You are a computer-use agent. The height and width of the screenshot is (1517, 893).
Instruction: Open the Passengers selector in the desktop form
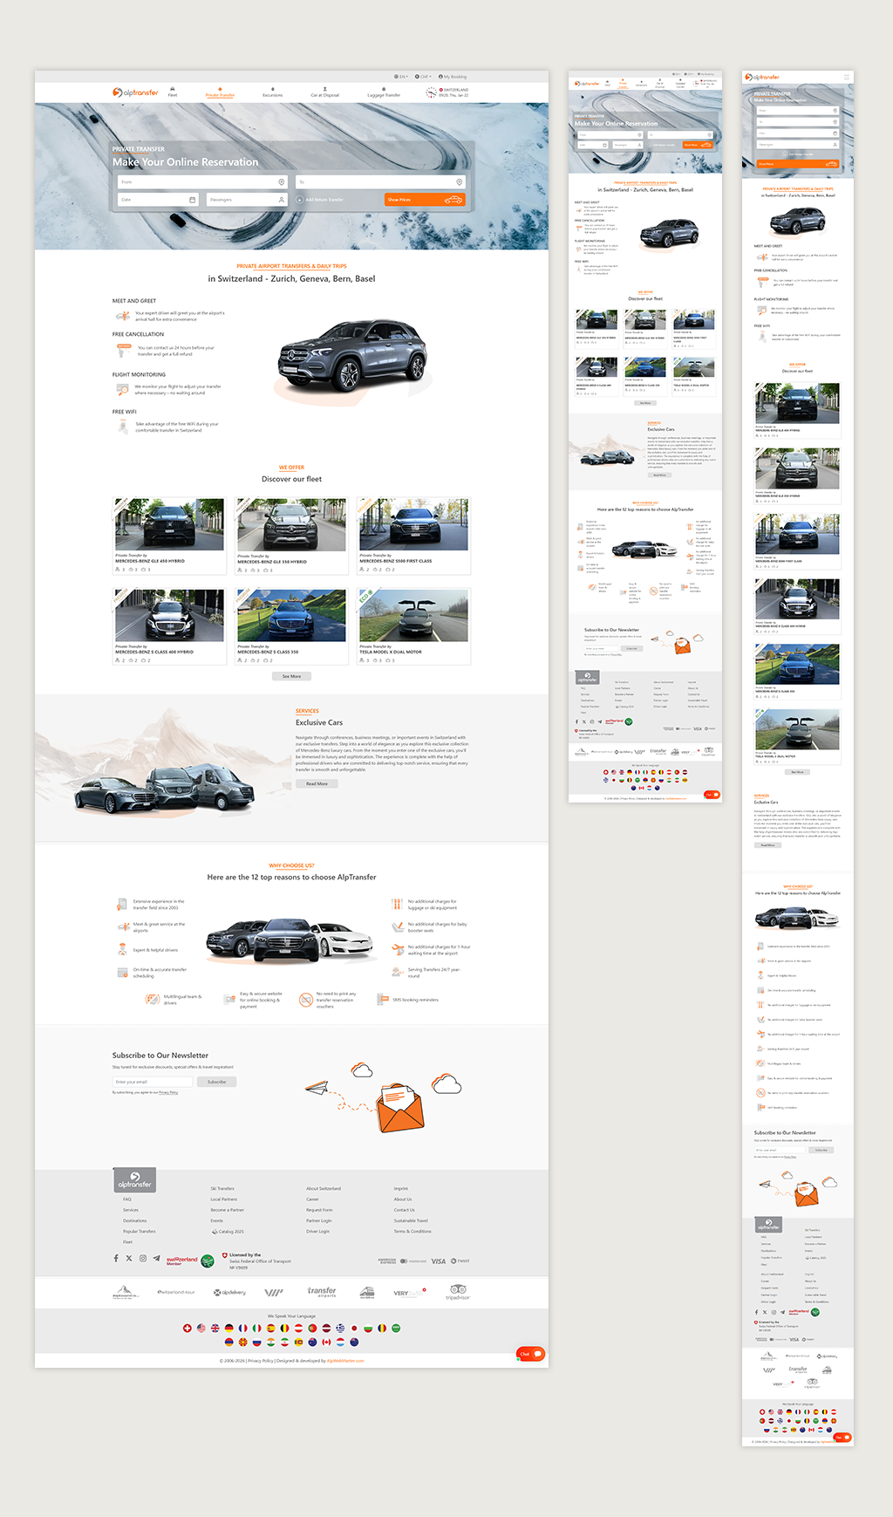(246, 200)
